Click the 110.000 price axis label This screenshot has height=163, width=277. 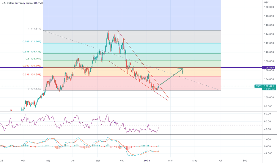coord(269,52)
